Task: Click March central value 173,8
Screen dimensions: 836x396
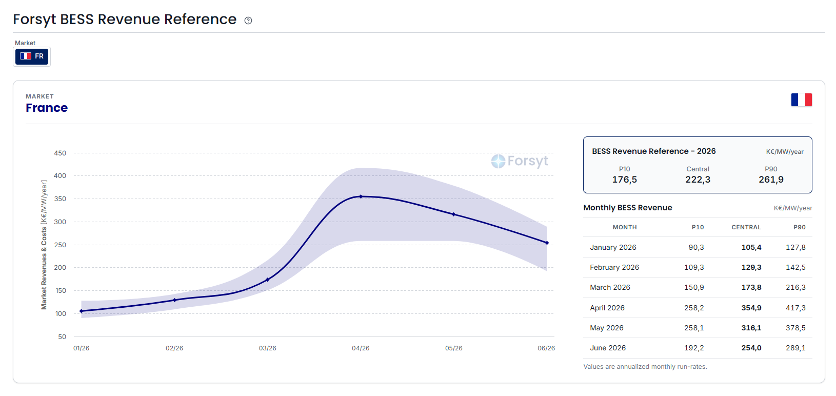Action: [751, 287]
